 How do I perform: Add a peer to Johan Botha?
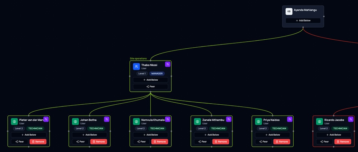click(80, 142)
